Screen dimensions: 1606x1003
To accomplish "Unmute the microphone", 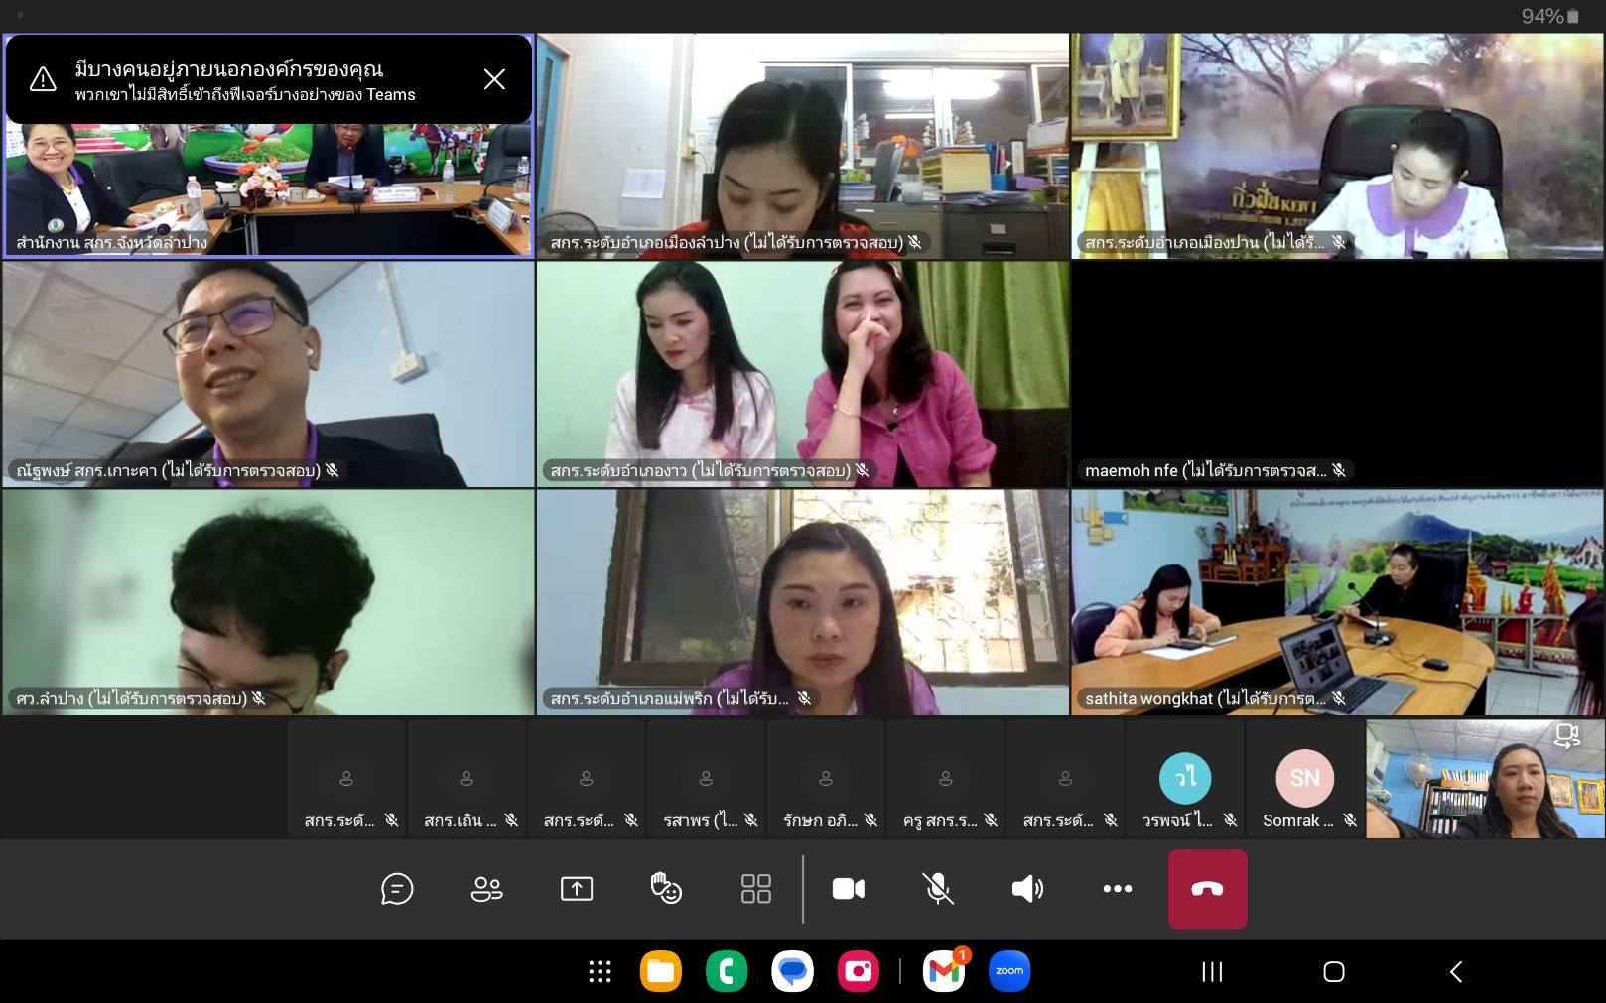I will [938, 889].
